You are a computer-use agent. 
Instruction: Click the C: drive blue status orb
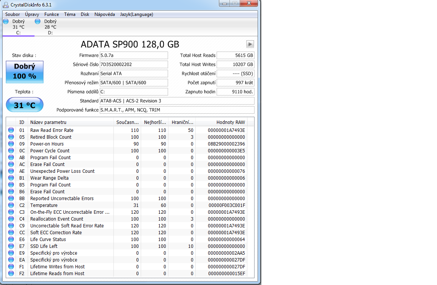pyautogui.click(x=6, y=22)
